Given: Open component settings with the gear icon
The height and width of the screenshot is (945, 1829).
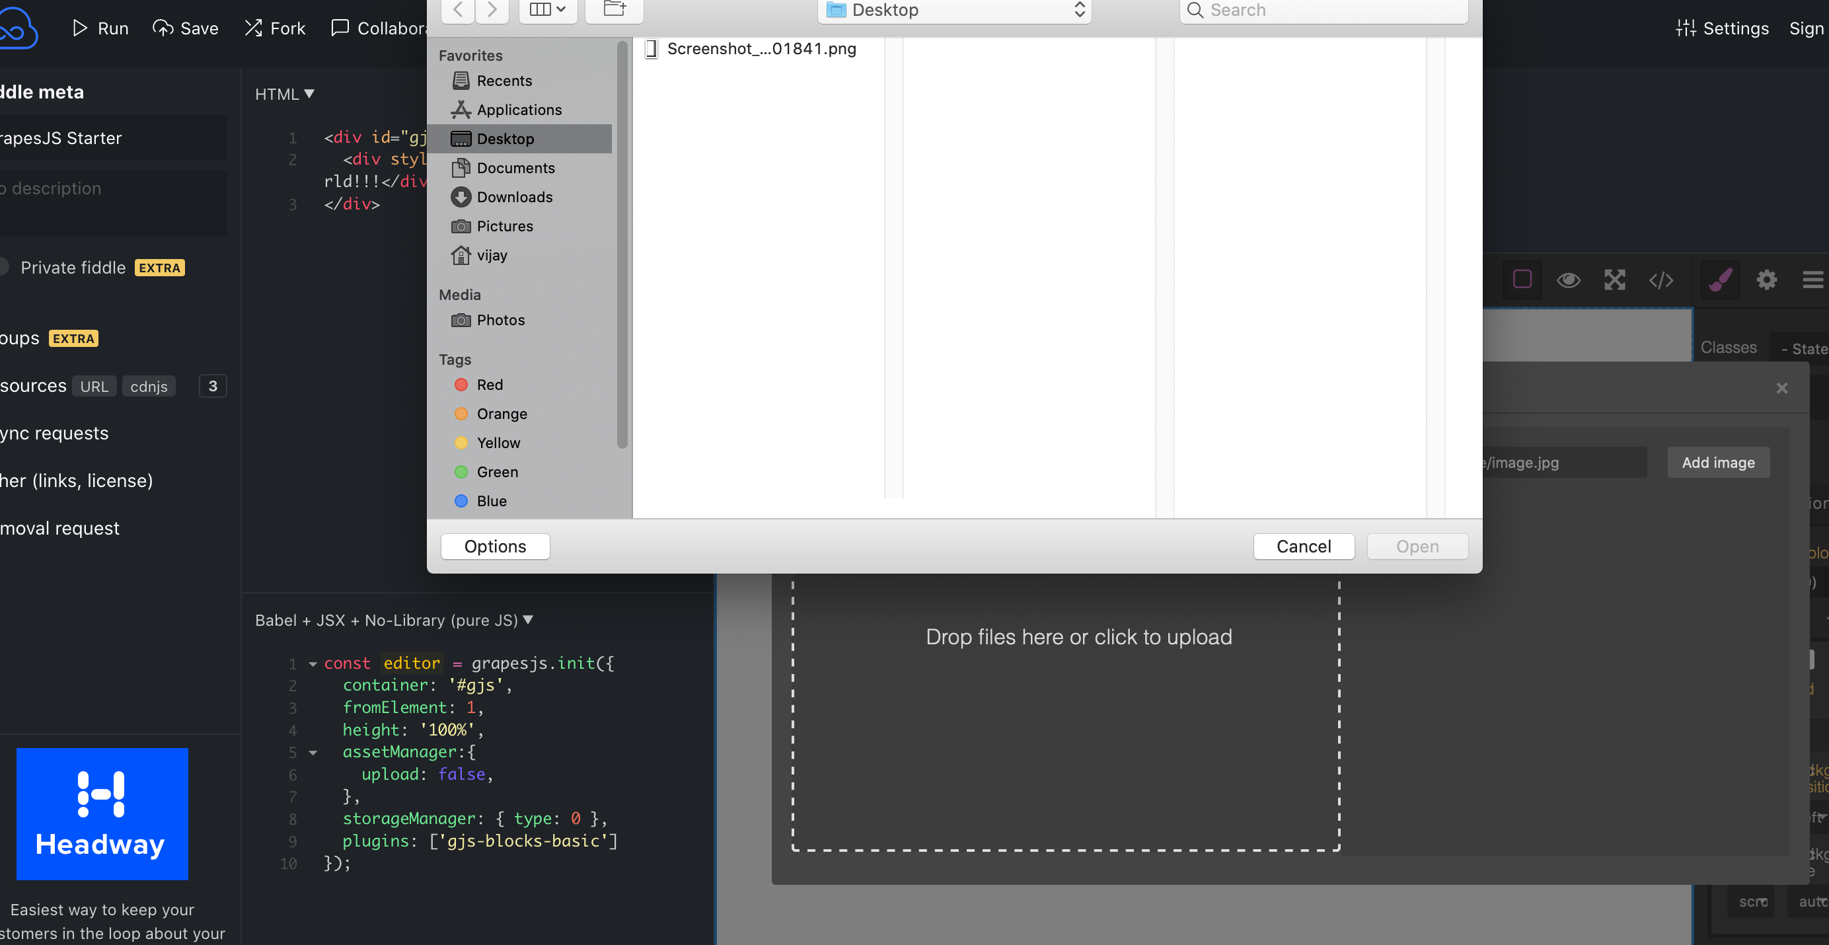Looking at the screenshot, I should [x=1766, y=280].
